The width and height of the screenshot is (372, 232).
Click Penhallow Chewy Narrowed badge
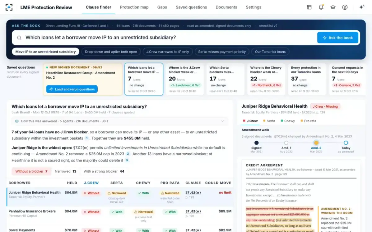[143, 212]
